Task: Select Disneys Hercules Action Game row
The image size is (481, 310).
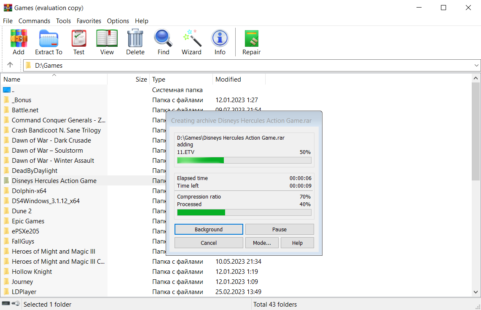Action: point(54,181)
